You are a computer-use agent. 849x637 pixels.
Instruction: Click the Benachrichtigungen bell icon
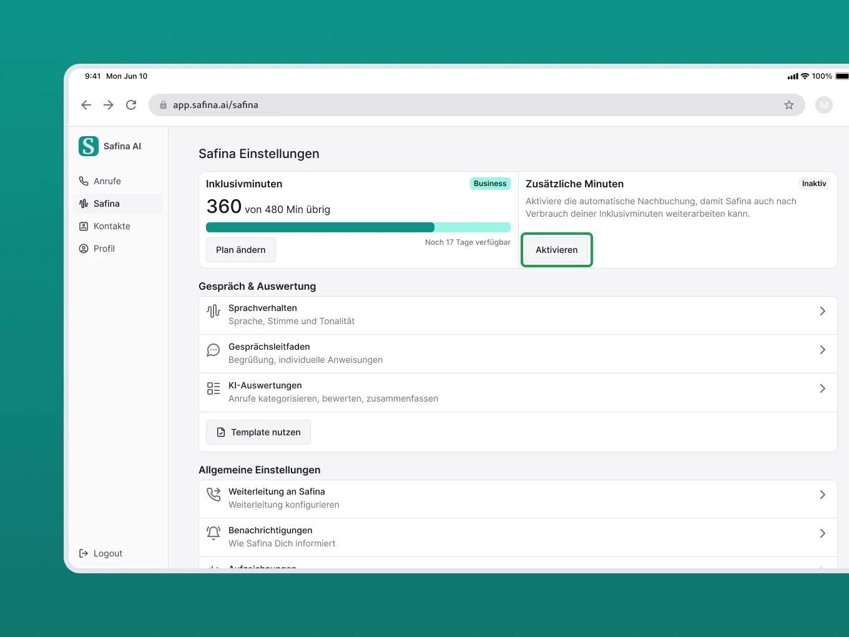pyautogui.click(x=213, y=533)
